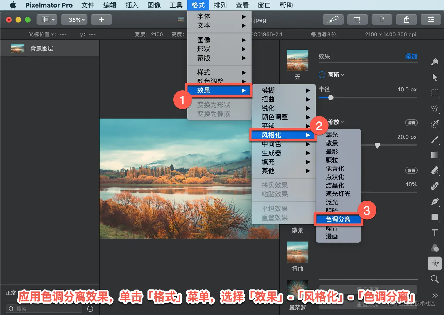Viewport: 444px width, 315px height.
Task: Open the 文件 menu
Action: pyautogui.click(x=88, y=5)
